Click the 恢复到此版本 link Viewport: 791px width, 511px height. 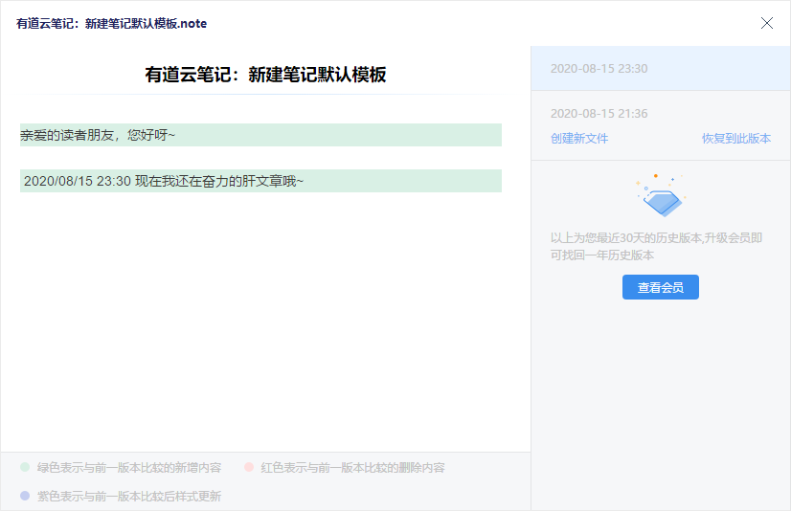coord(736,138)
